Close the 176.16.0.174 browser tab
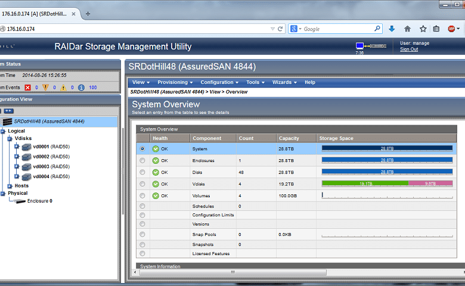 pos(73,14)
